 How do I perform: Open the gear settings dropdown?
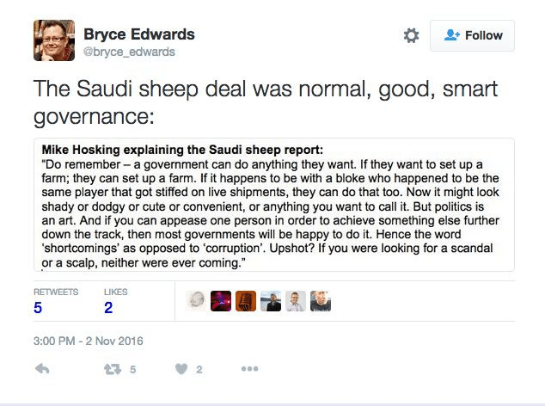point(411,35)
